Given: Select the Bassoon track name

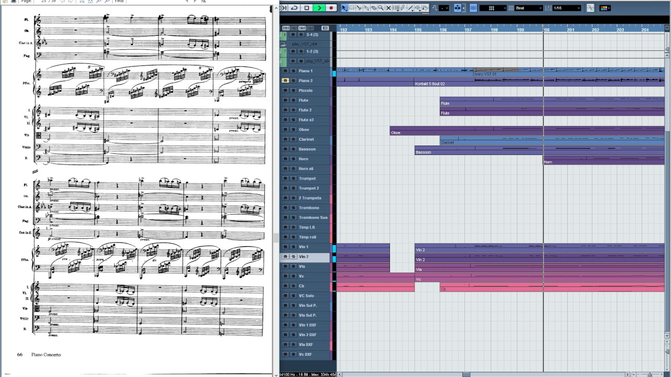Looking at the screenshot, I should [x=307, y=149].
